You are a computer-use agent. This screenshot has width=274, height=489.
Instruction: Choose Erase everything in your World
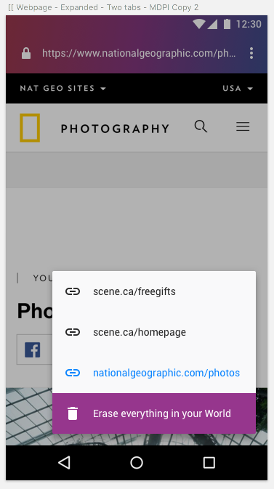click(154, 413)
